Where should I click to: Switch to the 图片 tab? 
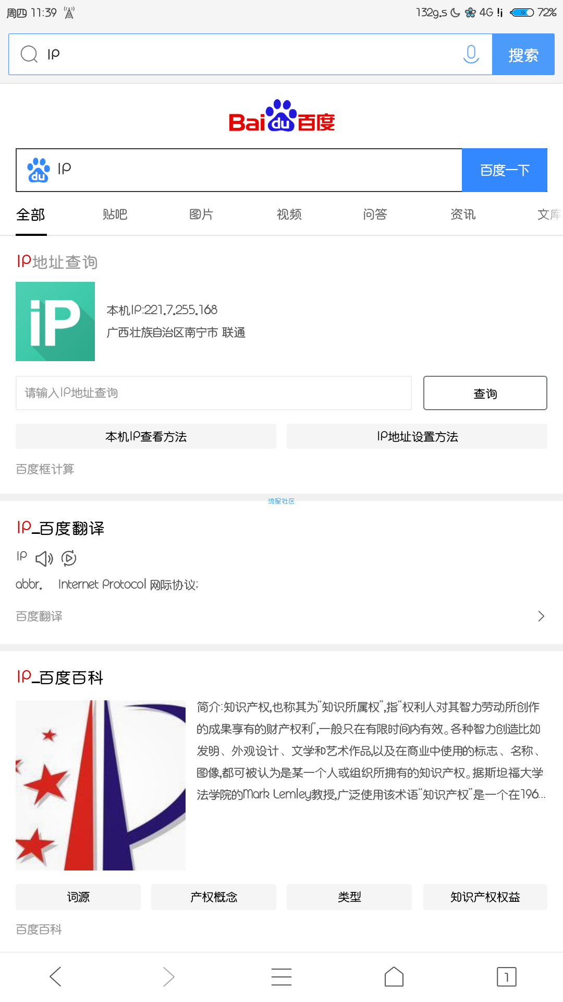pyautogui.click(x=201, y=214)
